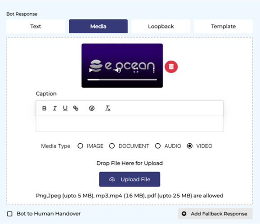260x224 pixels.
Task: Delete the uploaded video with trash icon
Action: 171,67
